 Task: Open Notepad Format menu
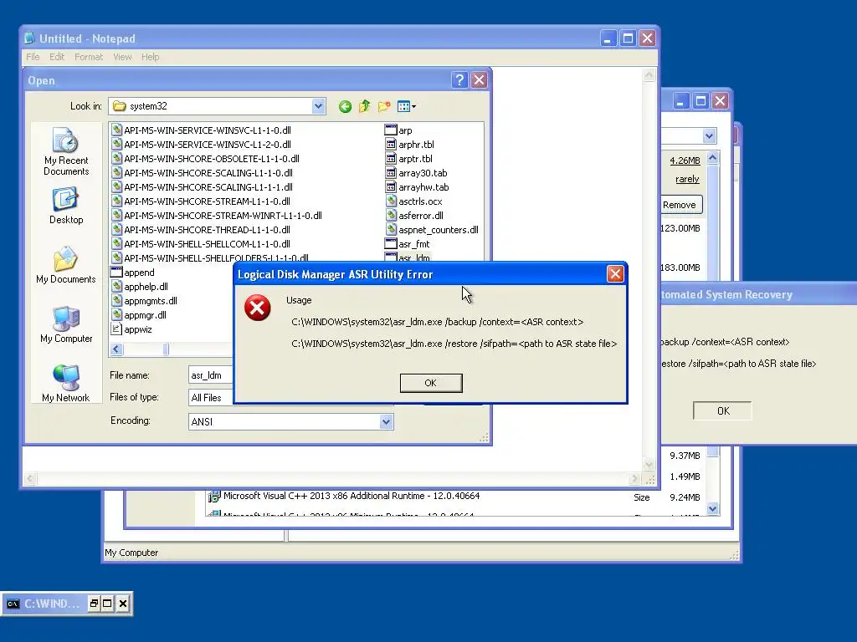89,57
